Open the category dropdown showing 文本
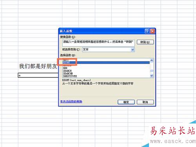196x147 pixels. coord(132,50)
